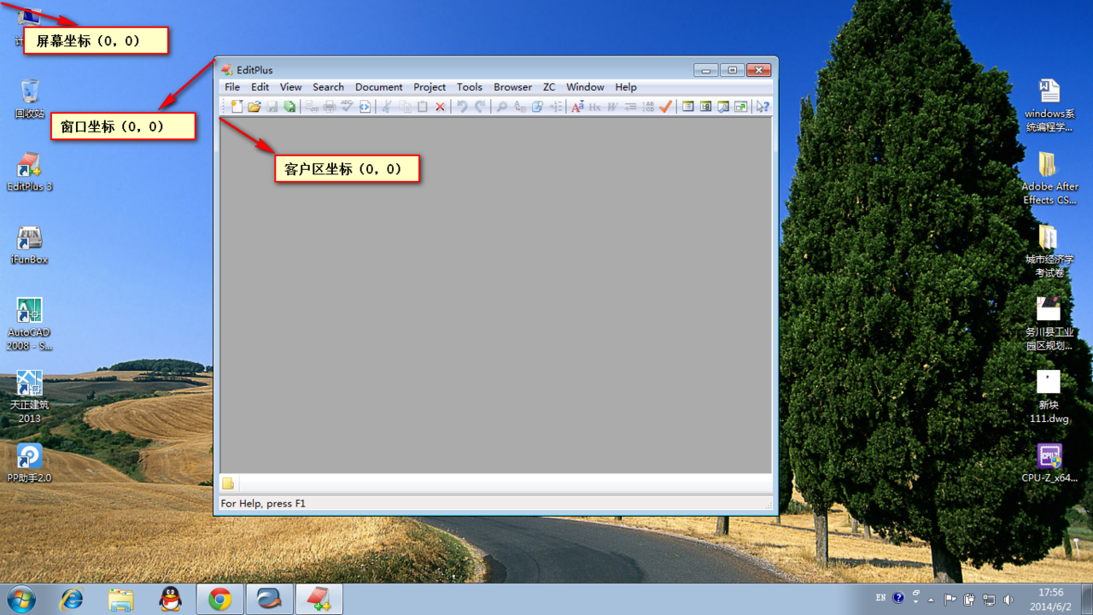
Task: Open the ZC menu
Action: tap(549, 87)
